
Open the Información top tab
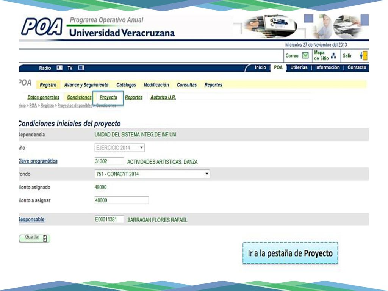tap(327, 67)
